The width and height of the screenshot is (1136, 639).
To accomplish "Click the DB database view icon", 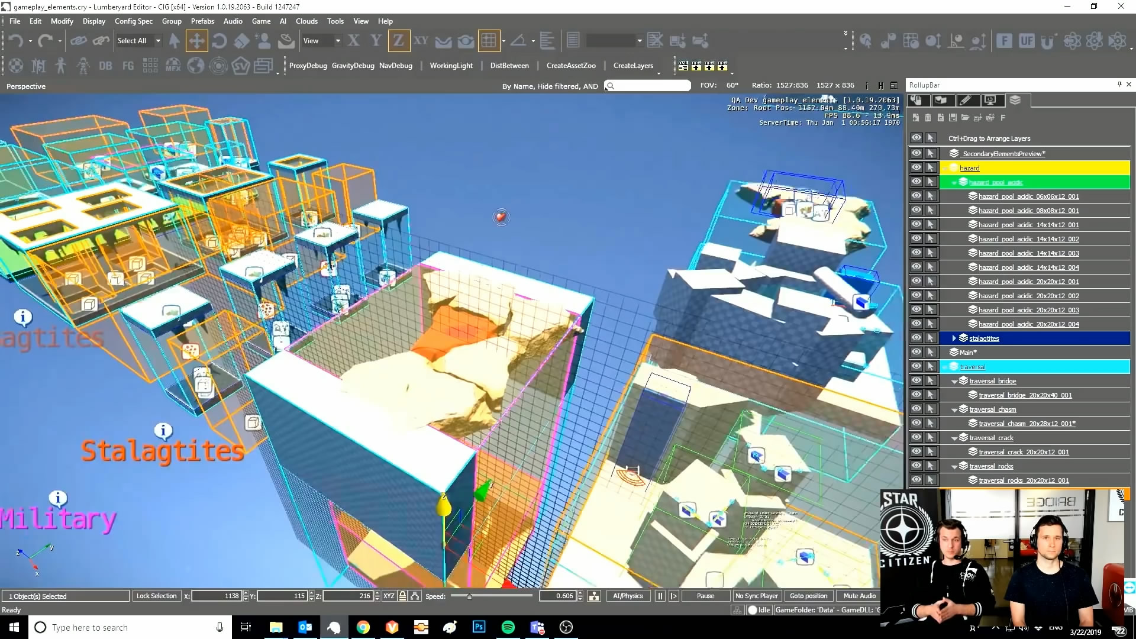I will 105,66.
